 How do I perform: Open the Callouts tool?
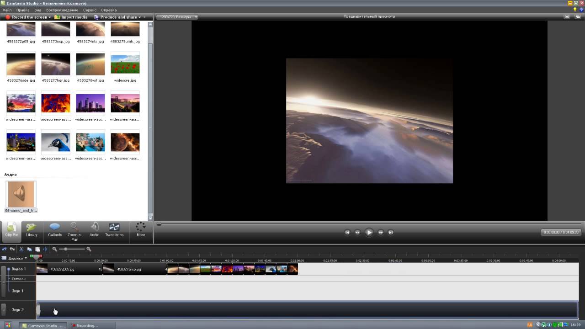(55, 230)
